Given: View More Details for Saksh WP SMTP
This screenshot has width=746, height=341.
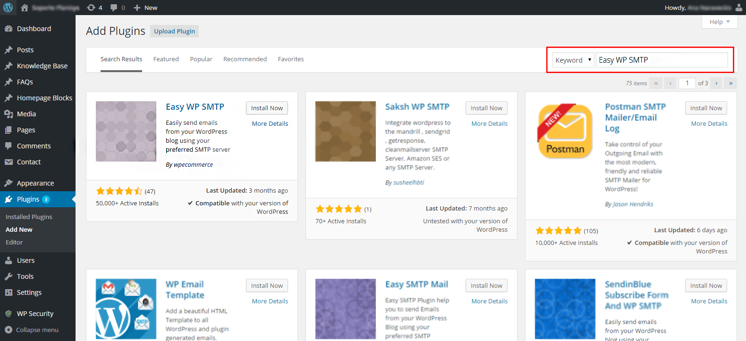Looking at the screenshot, I should [x=490, y=124].
